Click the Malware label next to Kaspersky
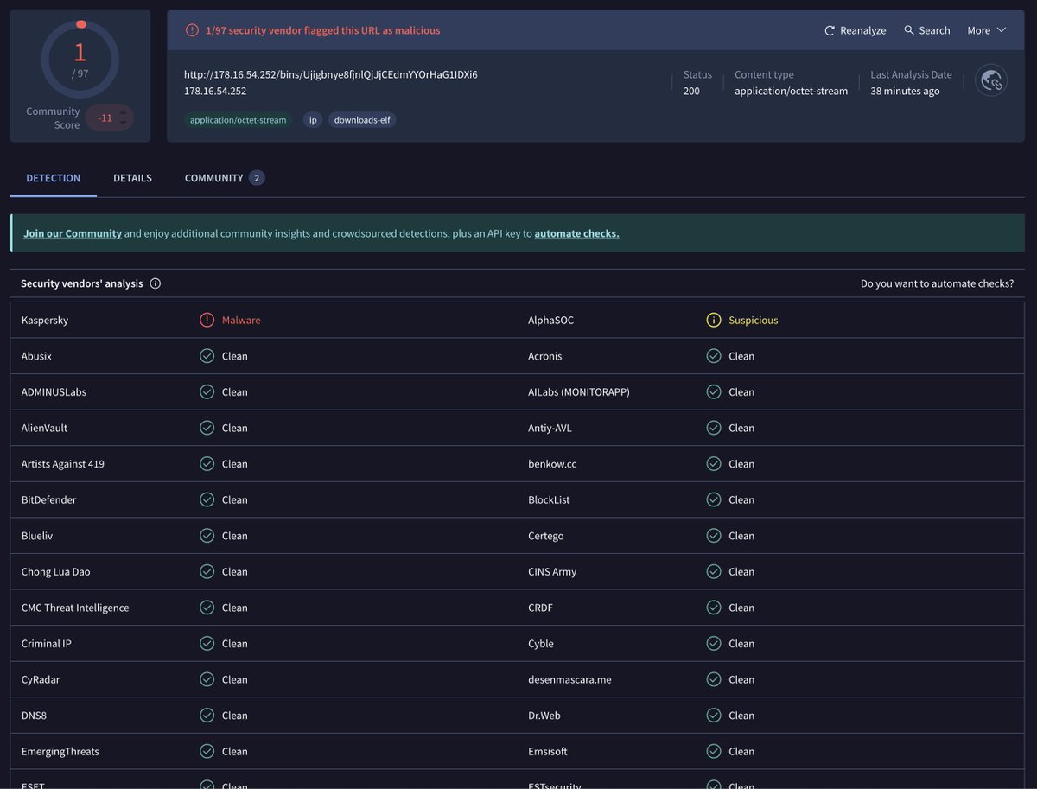The width and height of the screenshot is (1037, 789). (x=241, y=320)
